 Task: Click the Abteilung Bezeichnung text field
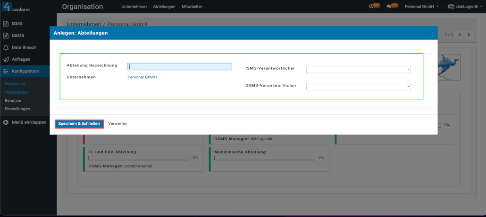(x=180, y=67)
